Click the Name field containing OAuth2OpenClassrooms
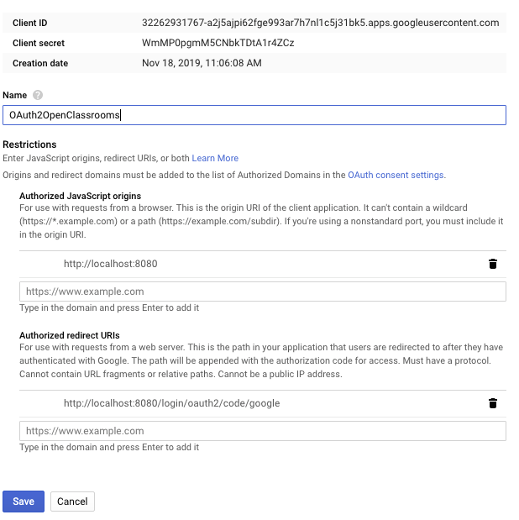Screen dimensions: 519x520 [254, 115]
